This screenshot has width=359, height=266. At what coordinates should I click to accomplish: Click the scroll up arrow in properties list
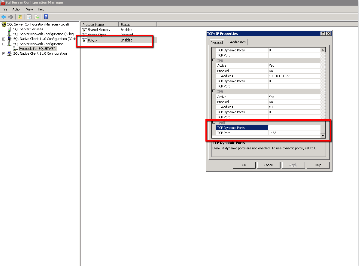tap(323, 50)
